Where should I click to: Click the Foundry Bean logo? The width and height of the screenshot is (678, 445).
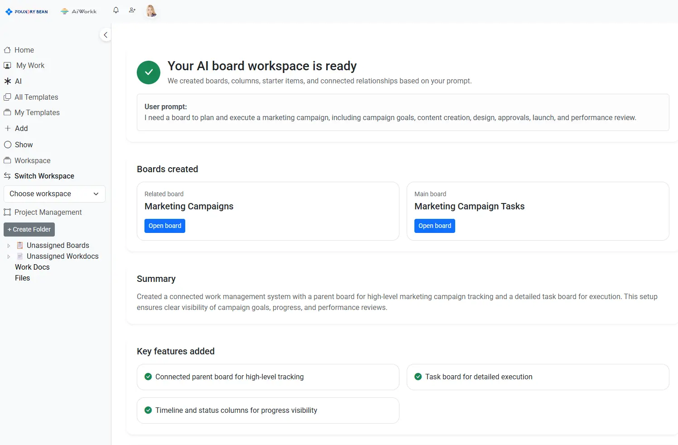click(27, 12)
